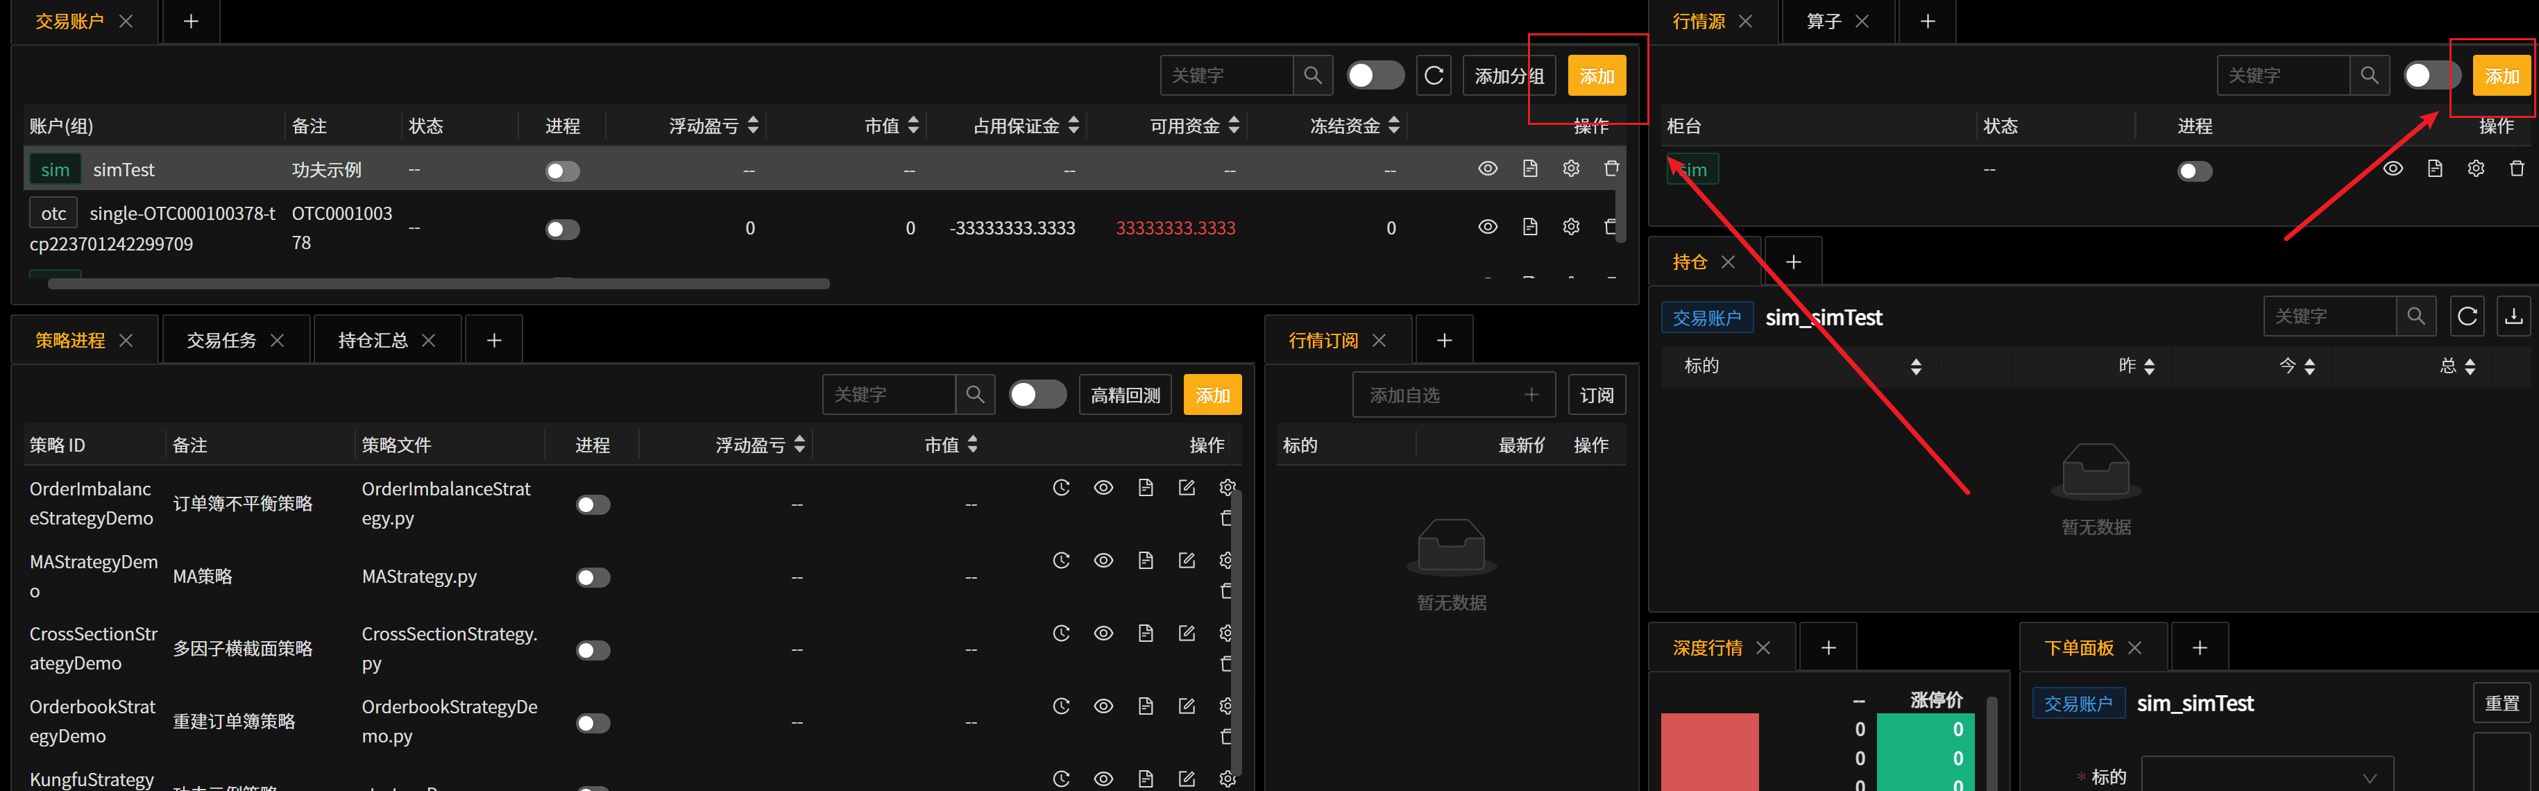Enable OrderImbalanceStrategyDemo process switch
Image resolution: width=2539 pixels, height=791 pixels.
coord(593,505)
